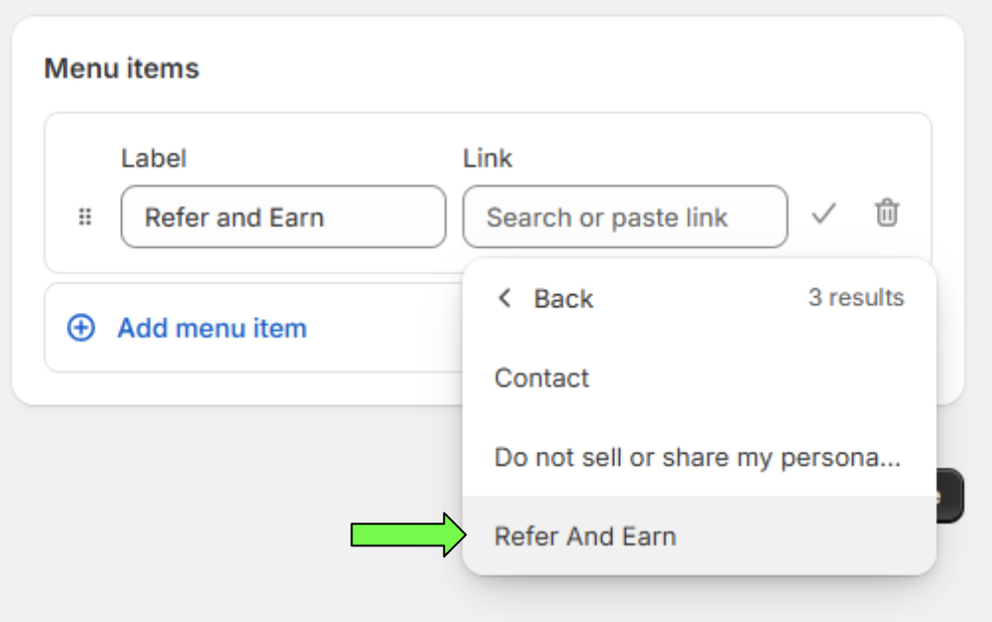This screenshot has height=622, width=992.
Task: Confirm the menu item with the checkmark icon
Action: 824,214
